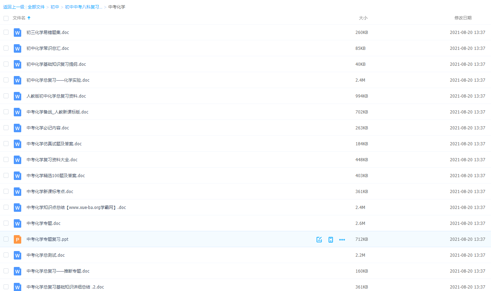Tick the checkbox for 中考化学专题.doc
Screen dimensions: 491x291
[6, 223]
